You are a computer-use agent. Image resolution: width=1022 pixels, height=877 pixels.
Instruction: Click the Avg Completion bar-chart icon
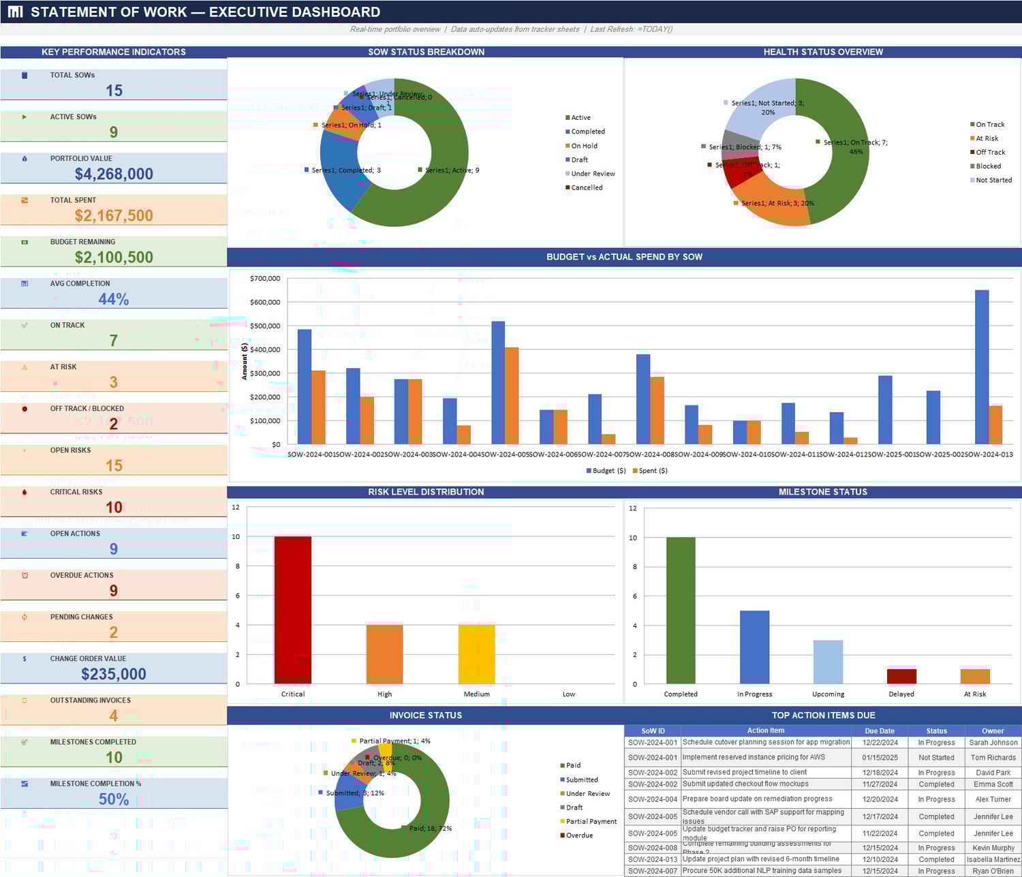click(25, 283)
